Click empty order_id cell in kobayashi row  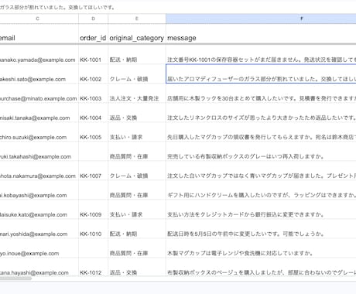[94, 190]
